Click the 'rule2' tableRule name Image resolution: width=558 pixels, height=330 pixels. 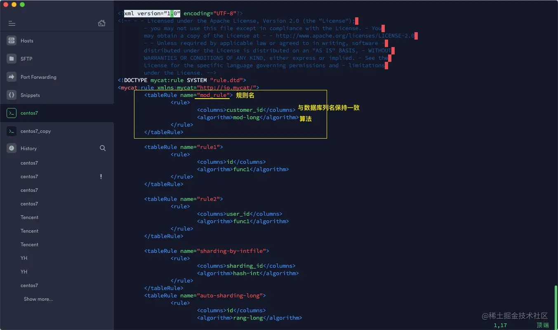(x=210, y=199)
